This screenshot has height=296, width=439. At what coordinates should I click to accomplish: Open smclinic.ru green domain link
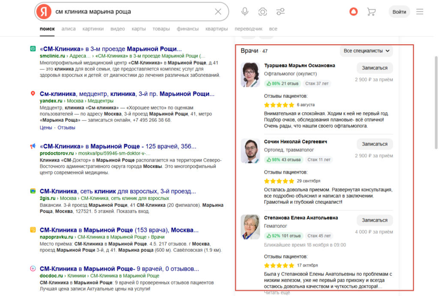pos(52,56)
